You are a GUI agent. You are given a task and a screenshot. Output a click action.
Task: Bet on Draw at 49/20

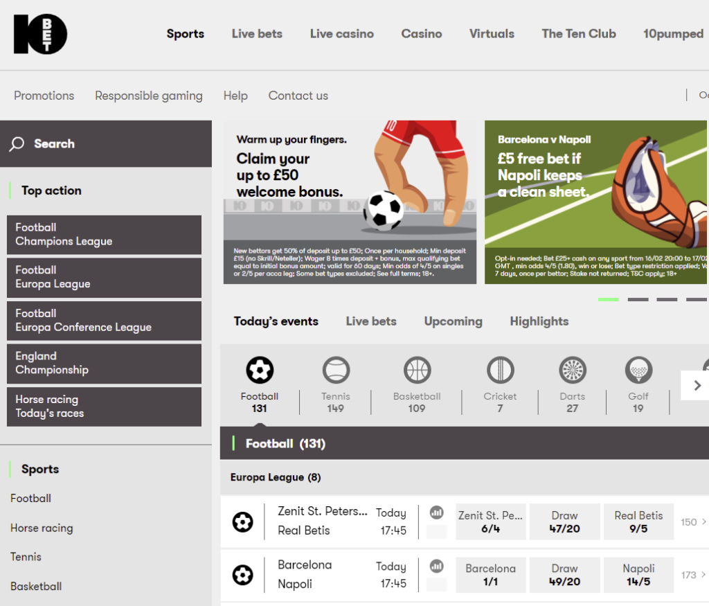point(565,575)
